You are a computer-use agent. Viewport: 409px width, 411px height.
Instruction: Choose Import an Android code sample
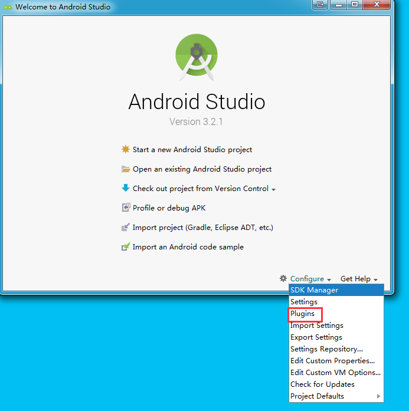coord(188,247)
